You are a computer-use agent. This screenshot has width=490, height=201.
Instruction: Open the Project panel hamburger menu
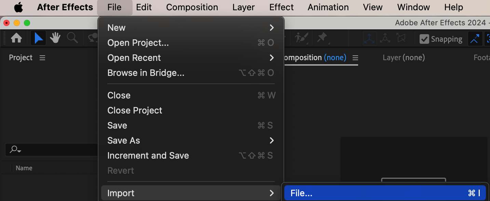click(42, 58)
